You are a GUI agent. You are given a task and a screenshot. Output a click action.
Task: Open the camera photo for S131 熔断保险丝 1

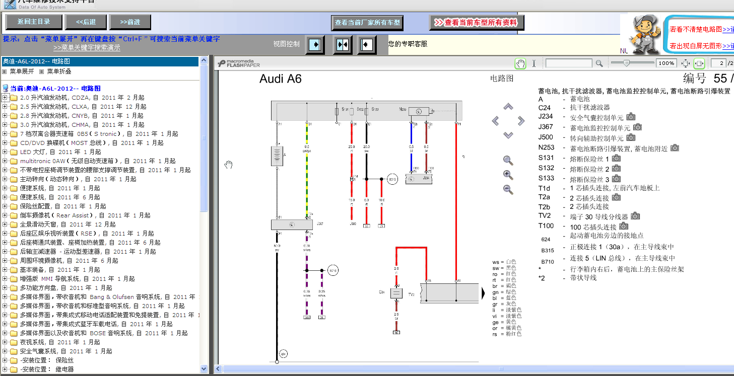pos(616,158)
